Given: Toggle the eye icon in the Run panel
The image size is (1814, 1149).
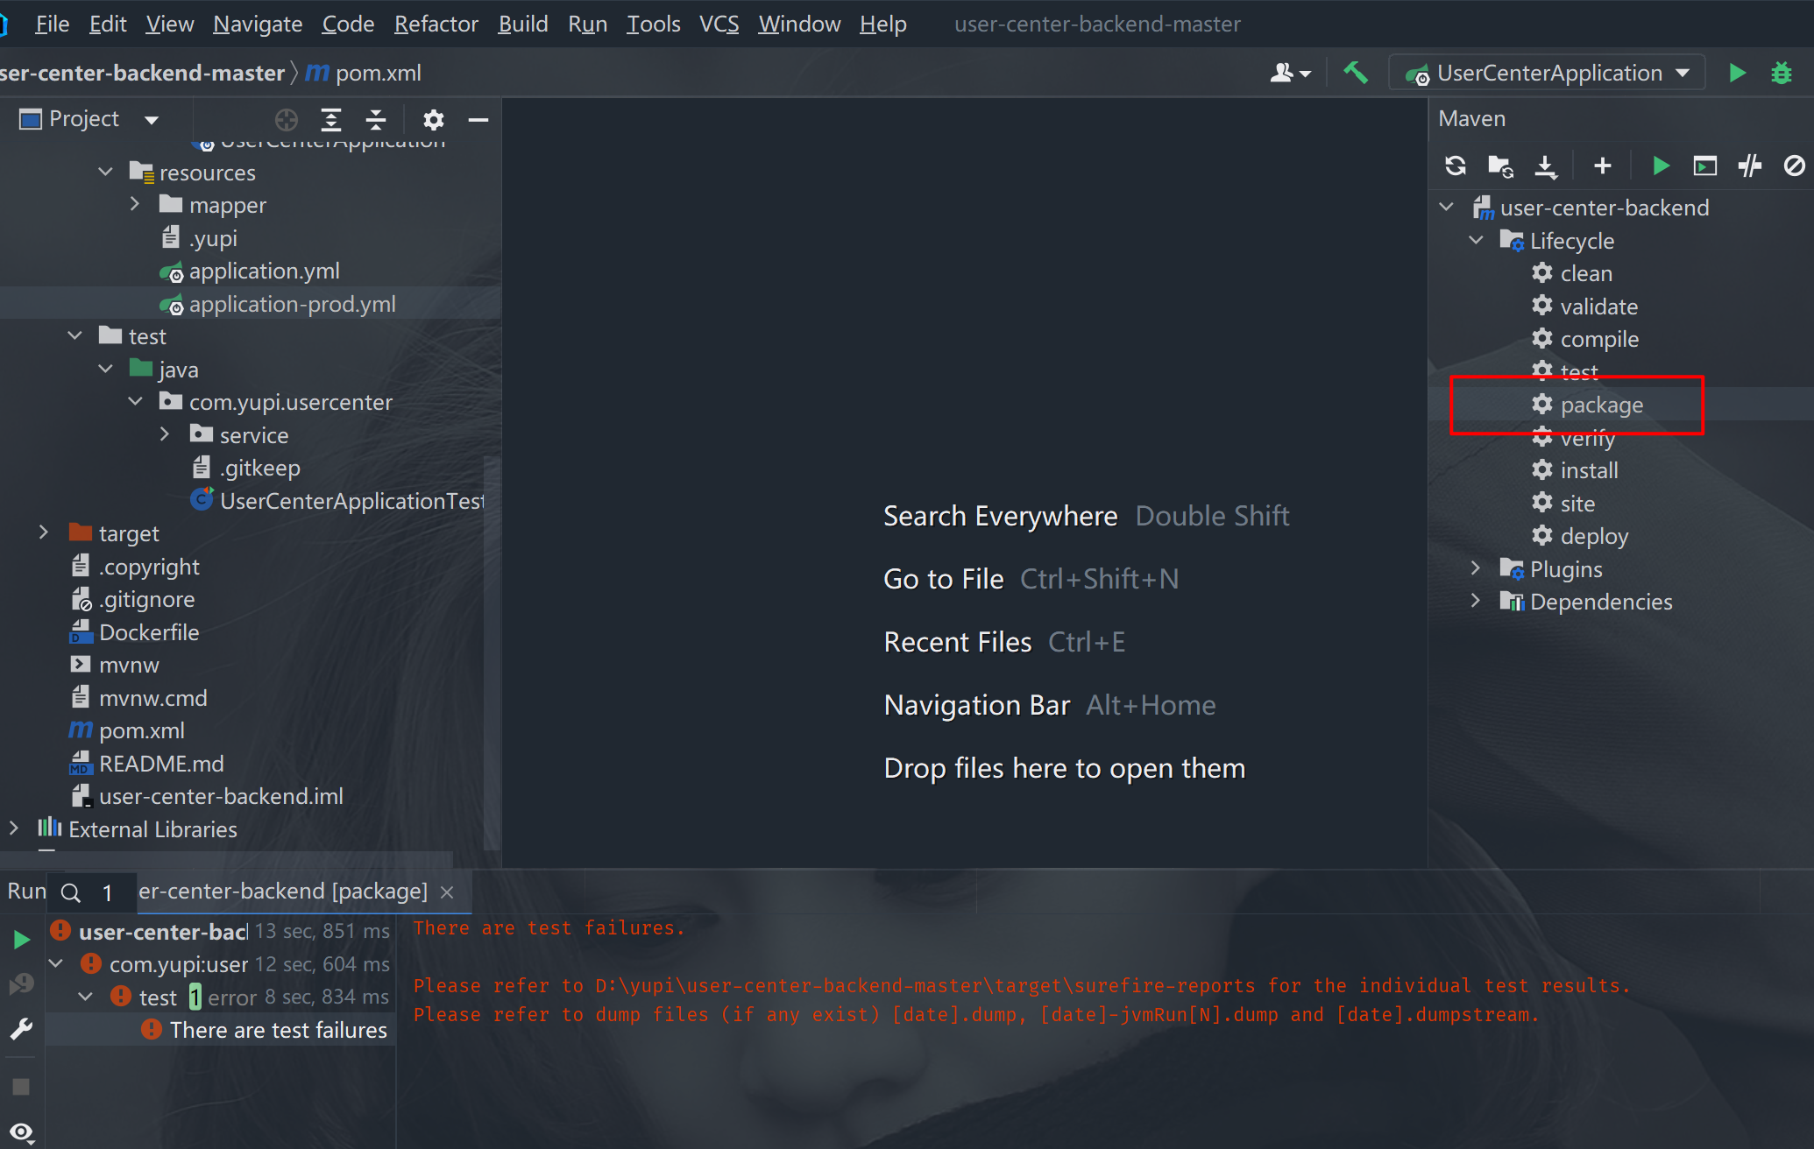Looking at the screenshot, I should (21, 1132).
